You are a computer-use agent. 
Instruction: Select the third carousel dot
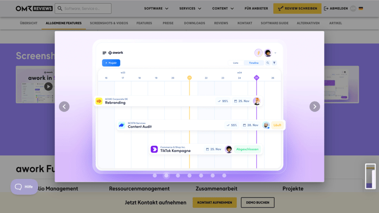(x=178, y=176)
